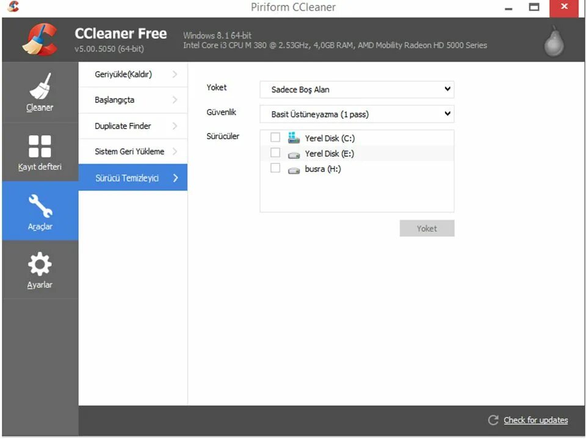Close the Piriform CCleaner window
Screen dimensions: 586x439
(564, 7)
